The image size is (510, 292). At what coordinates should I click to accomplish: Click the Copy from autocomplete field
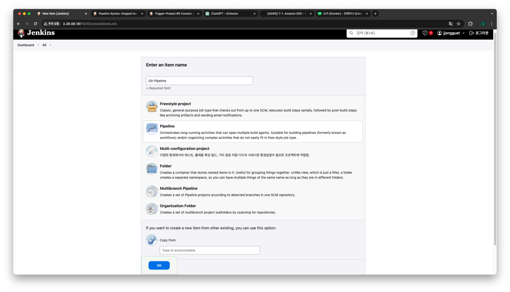210,250
